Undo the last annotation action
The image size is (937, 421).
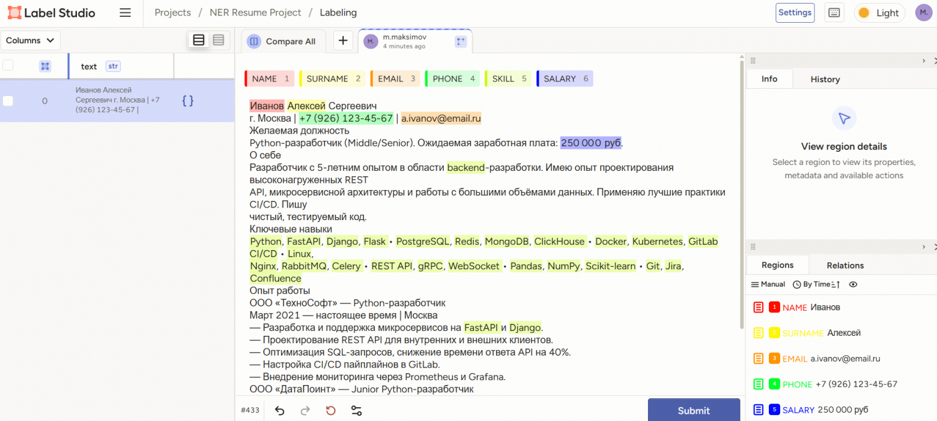click(x=279, y=410)
